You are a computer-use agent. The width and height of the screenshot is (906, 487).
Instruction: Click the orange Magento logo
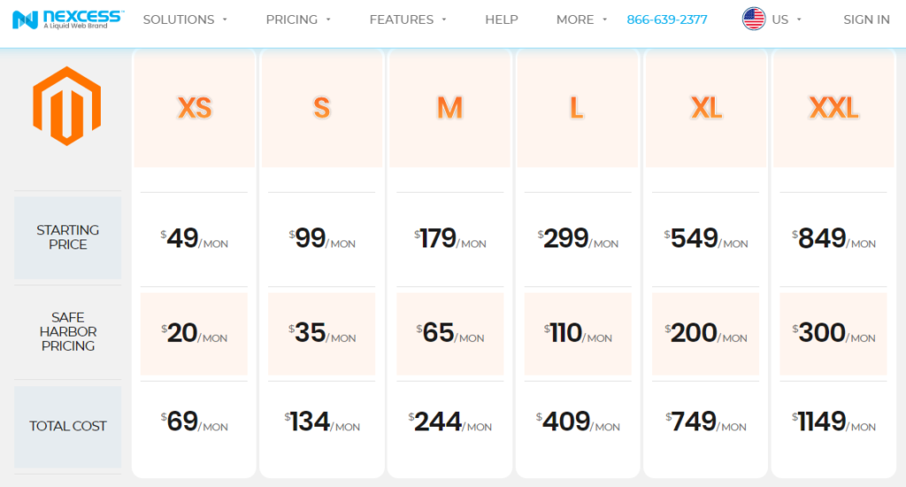(66, 106)
